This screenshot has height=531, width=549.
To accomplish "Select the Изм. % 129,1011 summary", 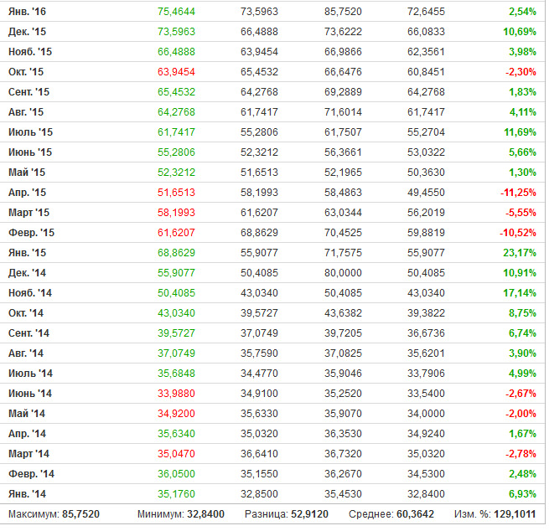I will point(495,514).
